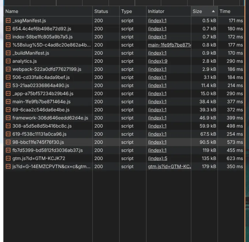Select the analytics.js file name

25,61
